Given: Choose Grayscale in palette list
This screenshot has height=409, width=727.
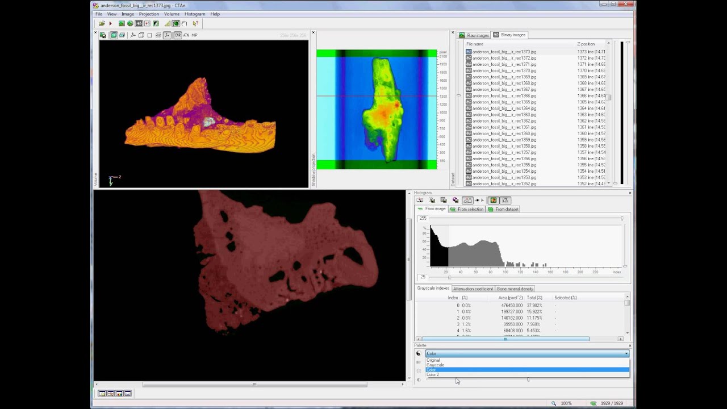Looking at the screenshot, I should tap(528, 365).
